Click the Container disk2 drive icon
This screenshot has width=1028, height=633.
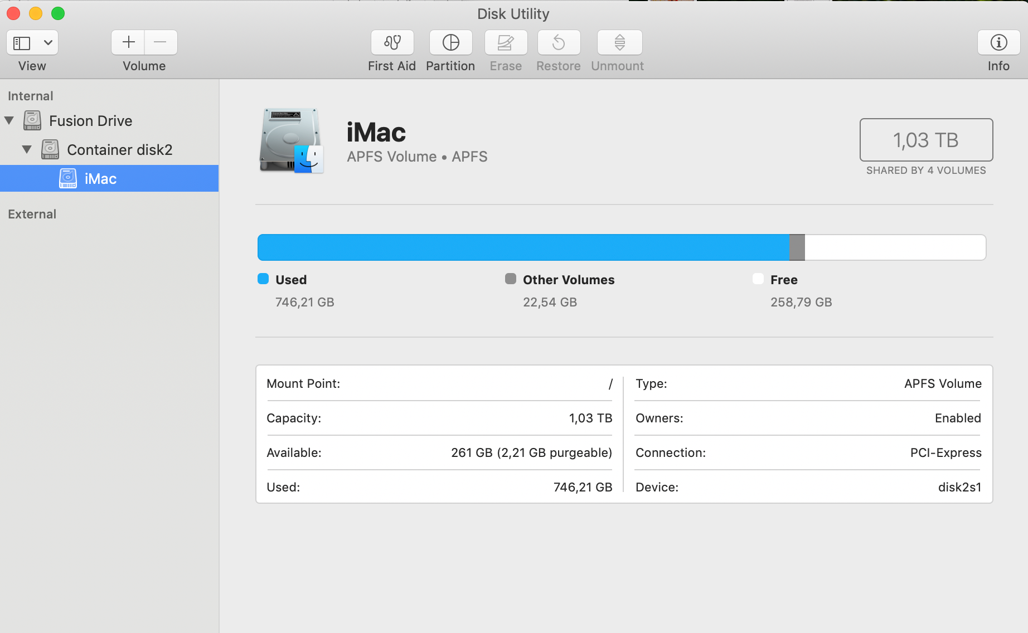point(50,149)
